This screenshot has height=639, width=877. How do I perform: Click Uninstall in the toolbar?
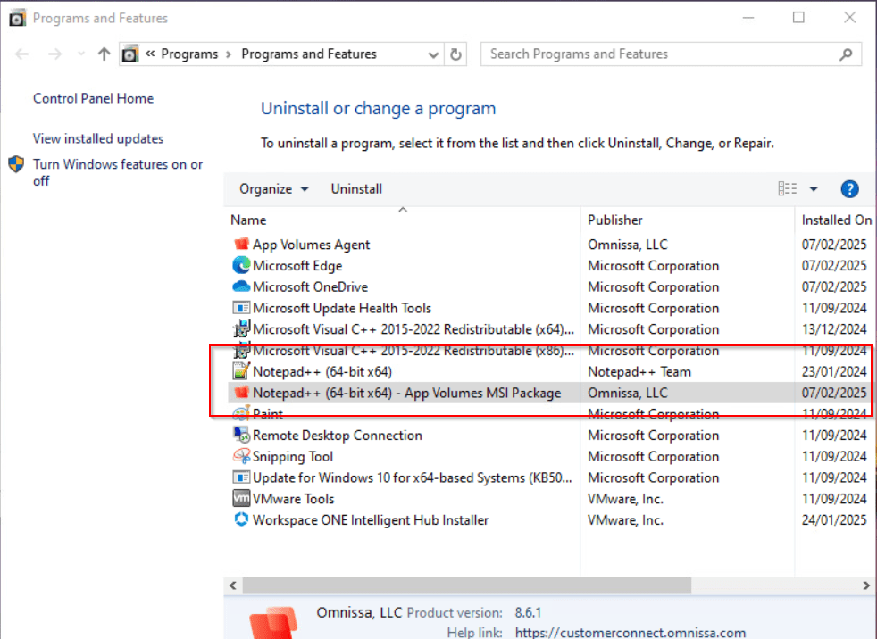pos(356,189)
